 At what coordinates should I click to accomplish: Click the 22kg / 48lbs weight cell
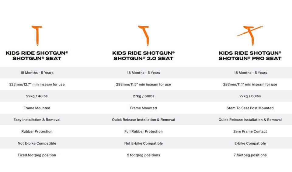[37, 96]
